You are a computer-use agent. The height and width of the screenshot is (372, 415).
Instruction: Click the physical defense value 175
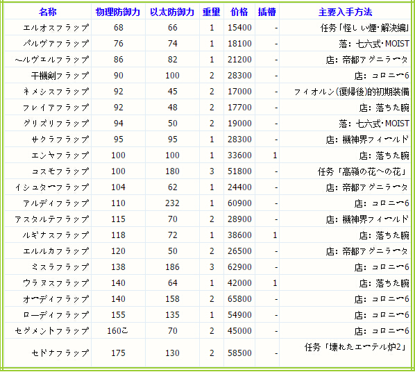coord(118,353)
